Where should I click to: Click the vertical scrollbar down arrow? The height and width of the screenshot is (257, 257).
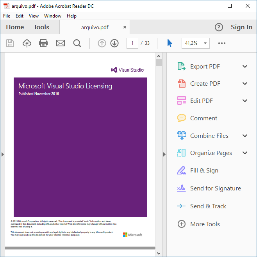(159, 253)
